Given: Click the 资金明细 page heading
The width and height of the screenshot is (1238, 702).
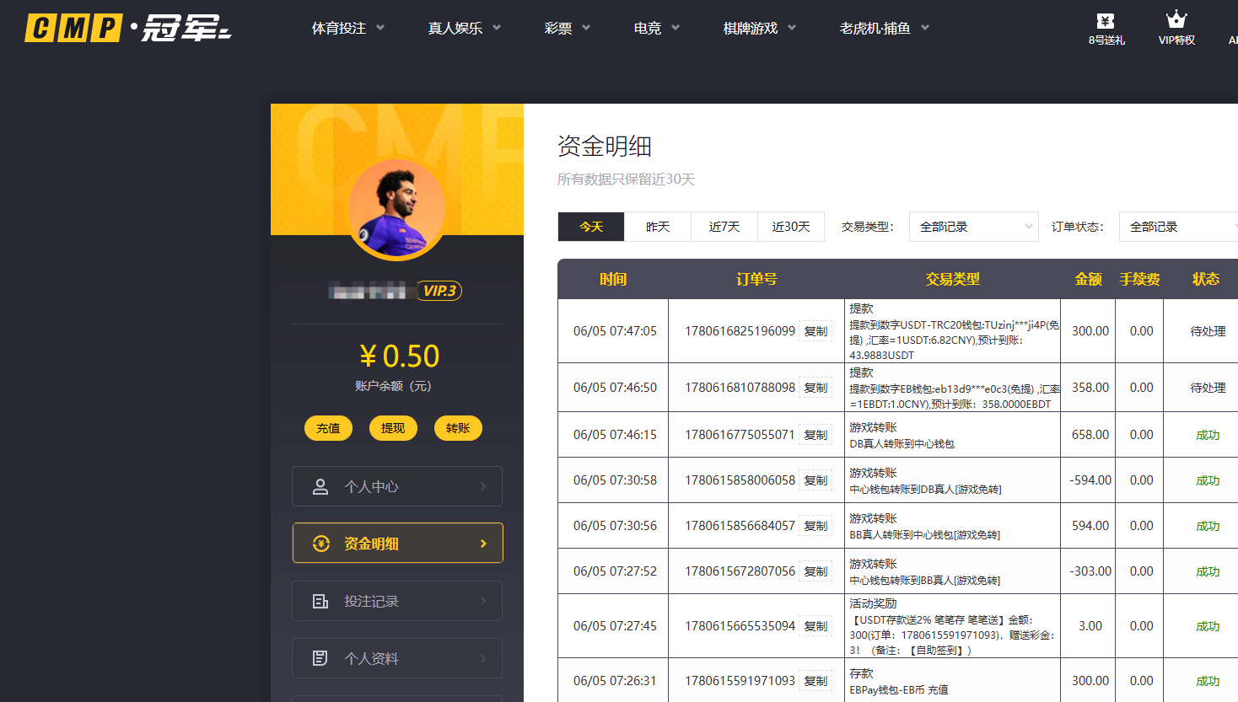Looking at the screenshot, I should [x=605, y=147].
